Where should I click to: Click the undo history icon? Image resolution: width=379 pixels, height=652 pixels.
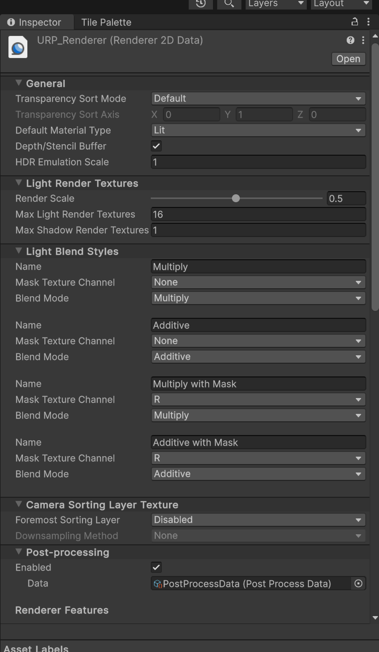pos(200,3)
